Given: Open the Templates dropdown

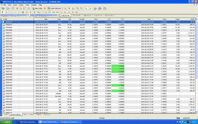Looking at the screenshot, I should [105, 9].
